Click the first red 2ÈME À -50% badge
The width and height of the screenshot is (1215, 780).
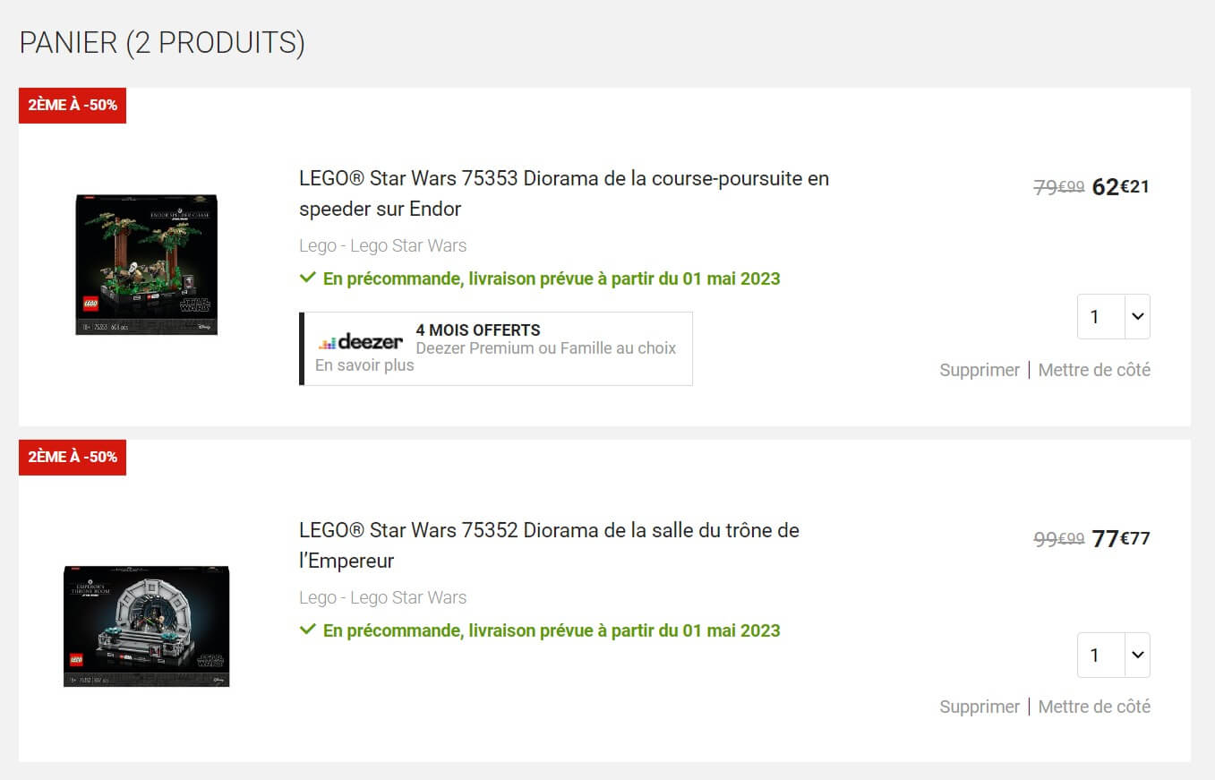point(73,105)
